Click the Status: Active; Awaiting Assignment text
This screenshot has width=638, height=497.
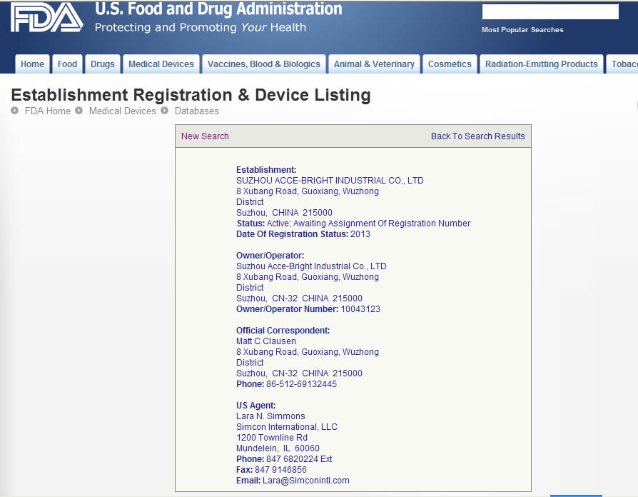click(353, 223)
